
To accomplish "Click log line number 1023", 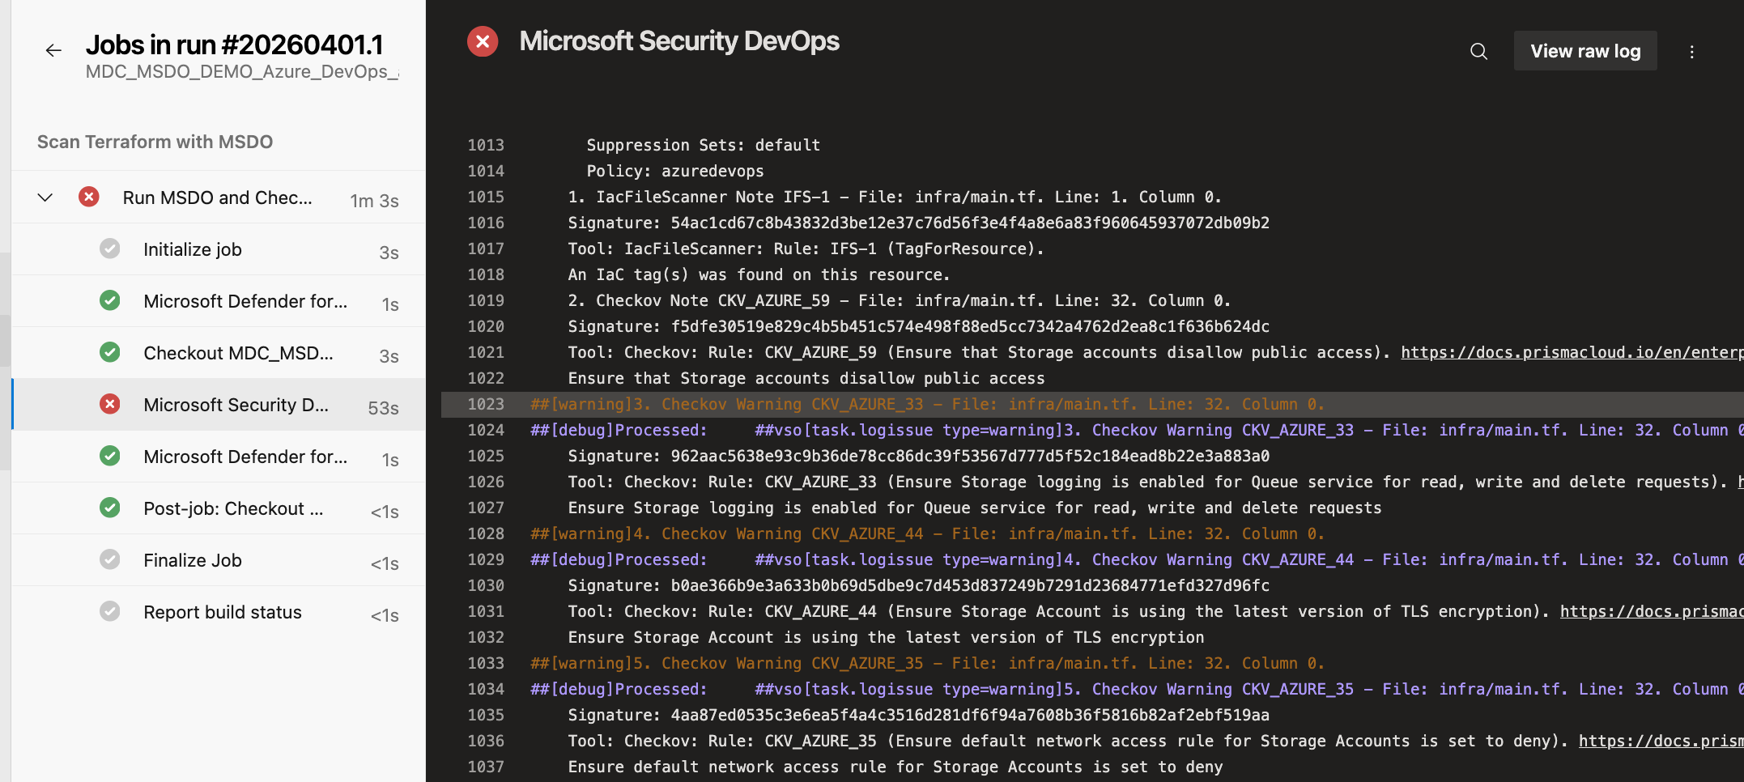I will [x=486, y=404].
